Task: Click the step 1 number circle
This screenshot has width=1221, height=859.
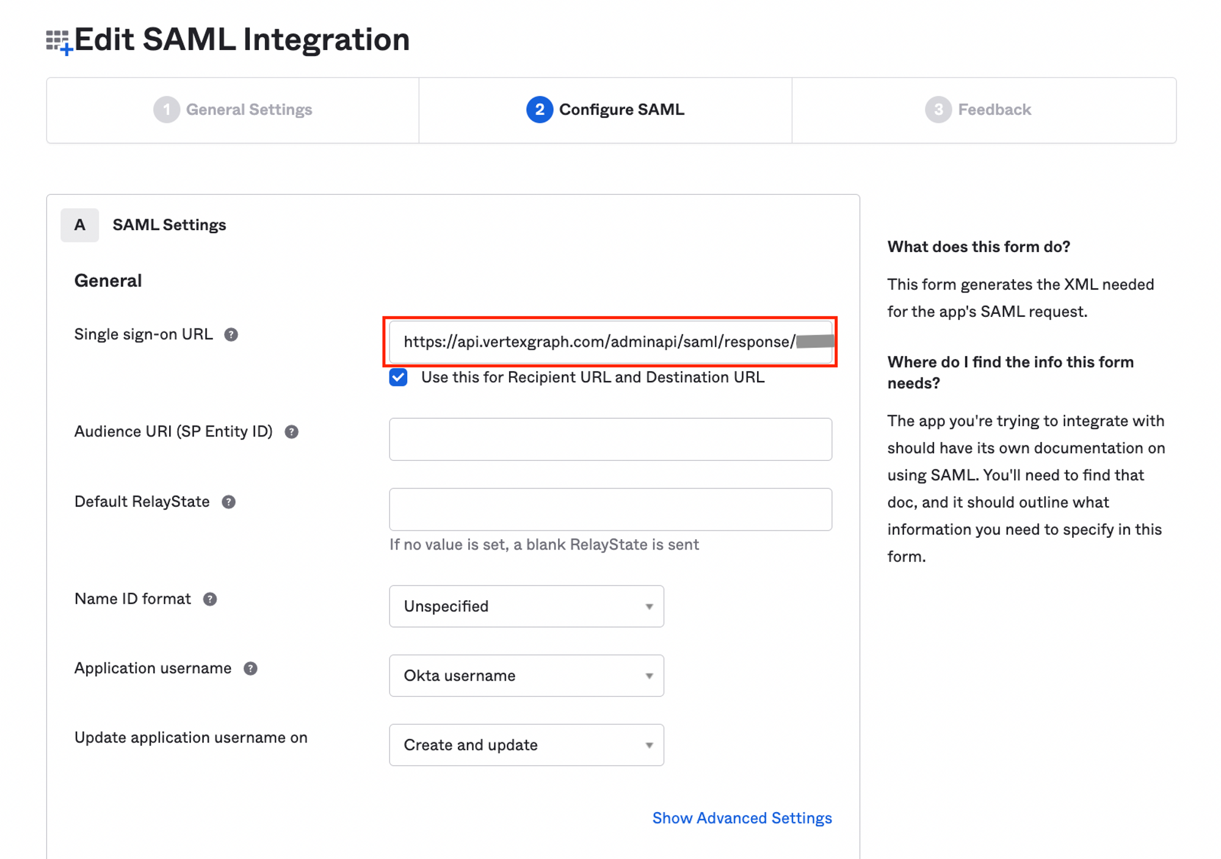Action: [166, 110]
